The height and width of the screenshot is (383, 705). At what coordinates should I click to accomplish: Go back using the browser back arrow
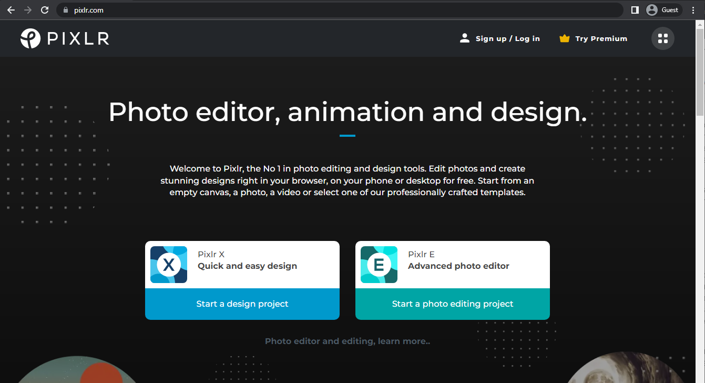tap(11, 10)
